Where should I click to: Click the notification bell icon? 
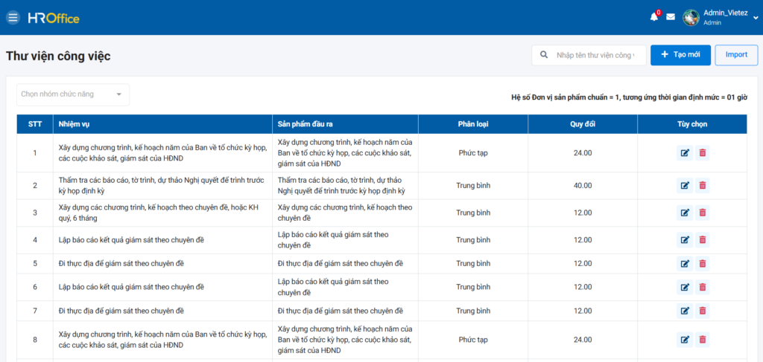[x=654, y=17]
